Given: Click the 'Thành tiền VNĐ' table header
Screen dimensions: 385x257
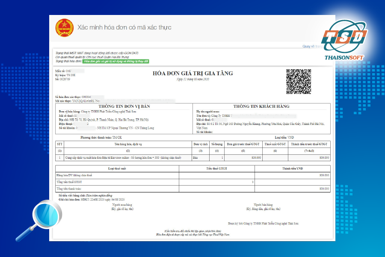Looking at the screenshot, I should (293, 168).
